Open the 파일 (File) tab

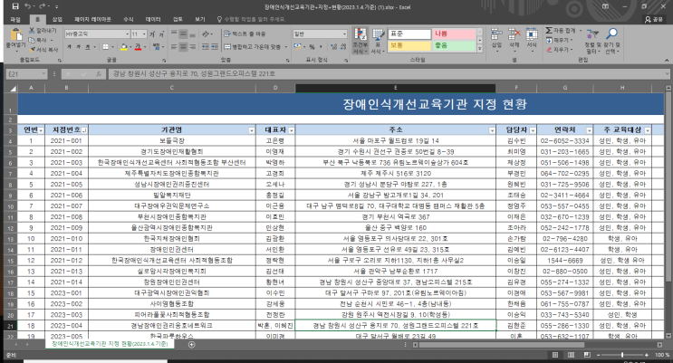(x=15, y=19)
